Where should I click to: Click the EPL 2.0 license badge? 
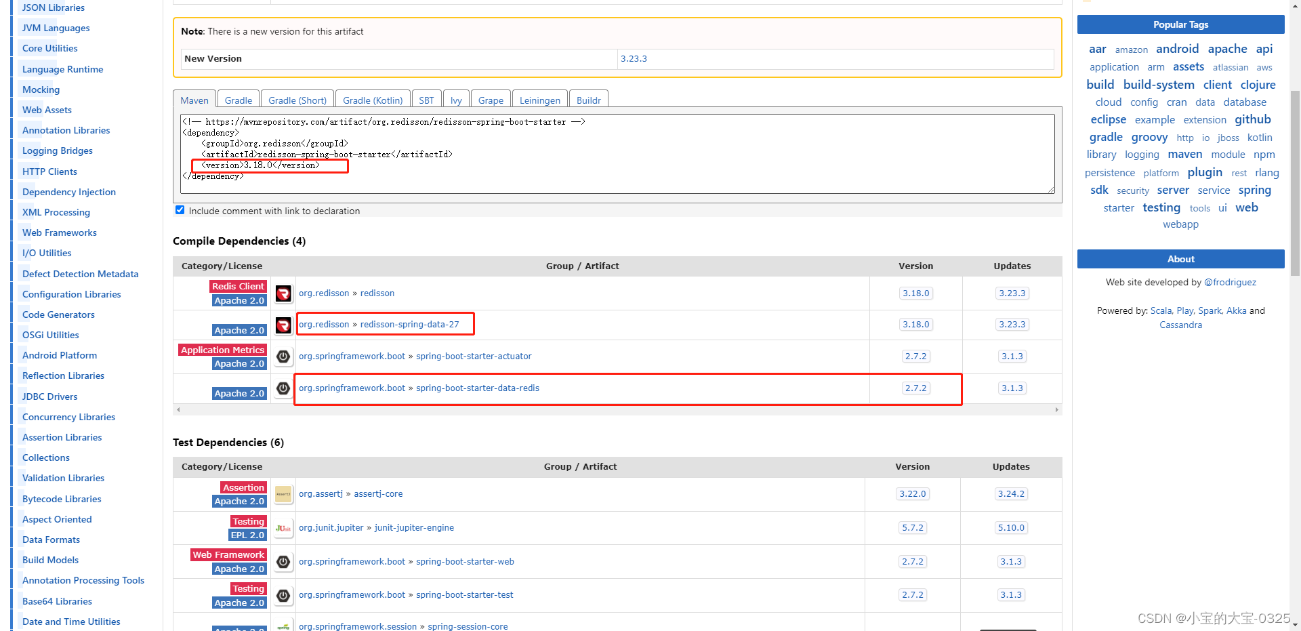pyautogui.click(x=247, y=535)
